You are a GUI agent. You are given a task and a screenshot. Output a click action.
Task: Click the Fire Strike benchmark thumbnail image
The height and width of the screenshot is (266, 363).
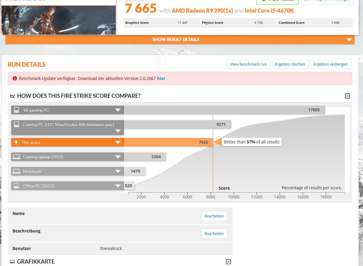pos(58,20)
